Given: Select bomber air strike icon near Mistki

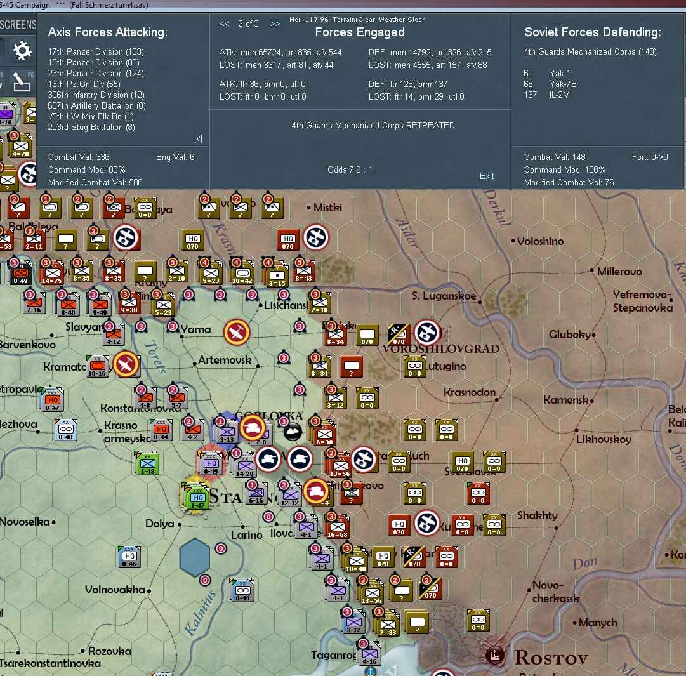Looking at the screenshot, I should click(316, 237).
